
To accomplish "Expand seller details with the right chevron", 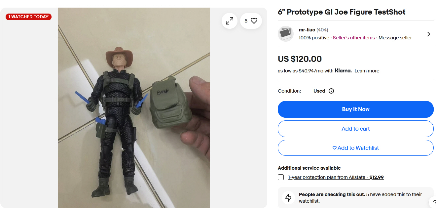I will [428, 34].
